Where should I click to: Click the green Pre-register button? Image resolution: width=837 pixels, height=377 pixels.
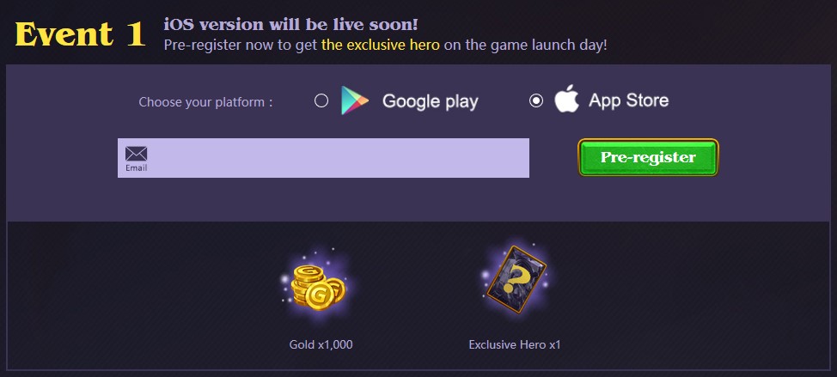pyautogui.click(x=649, y=157)
